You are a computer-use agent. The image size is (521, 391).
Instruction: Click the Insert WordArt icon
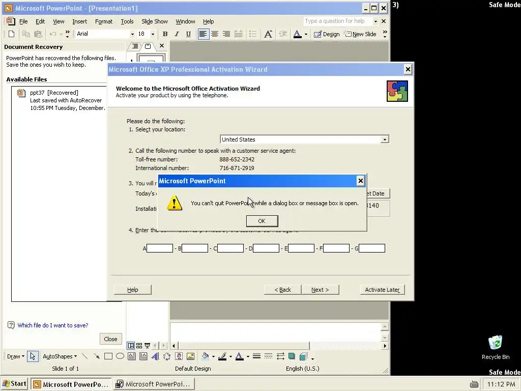tap(155, 356)
